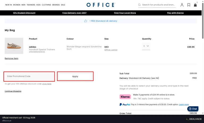Click the Order Total label
204x123 pixels.
(x=126, y=113)
